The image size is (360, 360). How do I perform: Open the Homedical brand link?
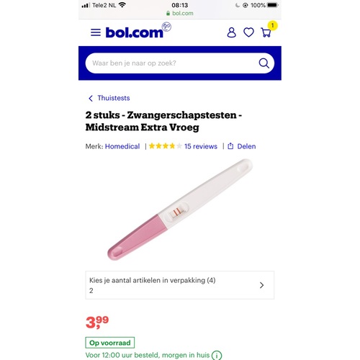[122, 146]
